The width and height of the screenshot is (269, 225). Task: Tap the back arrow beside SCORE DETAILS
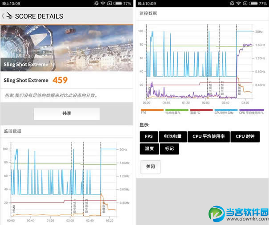3,16
